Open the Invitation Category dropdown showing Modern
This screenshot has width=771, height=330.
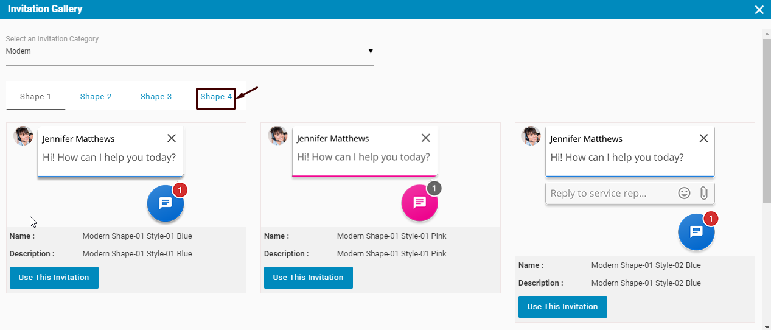coord(189,51)
